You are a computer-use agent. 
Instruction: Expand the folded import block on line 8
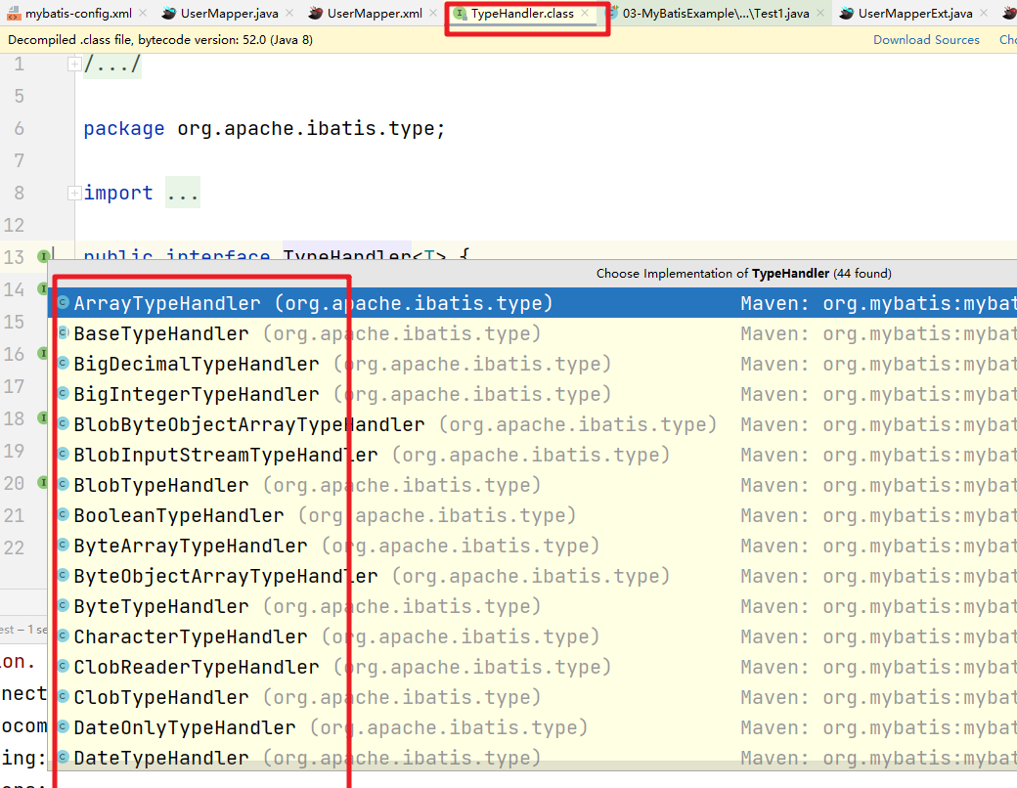pos(74,193)
